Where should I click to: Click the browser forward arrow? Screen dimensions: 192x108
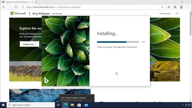point(10,7)
